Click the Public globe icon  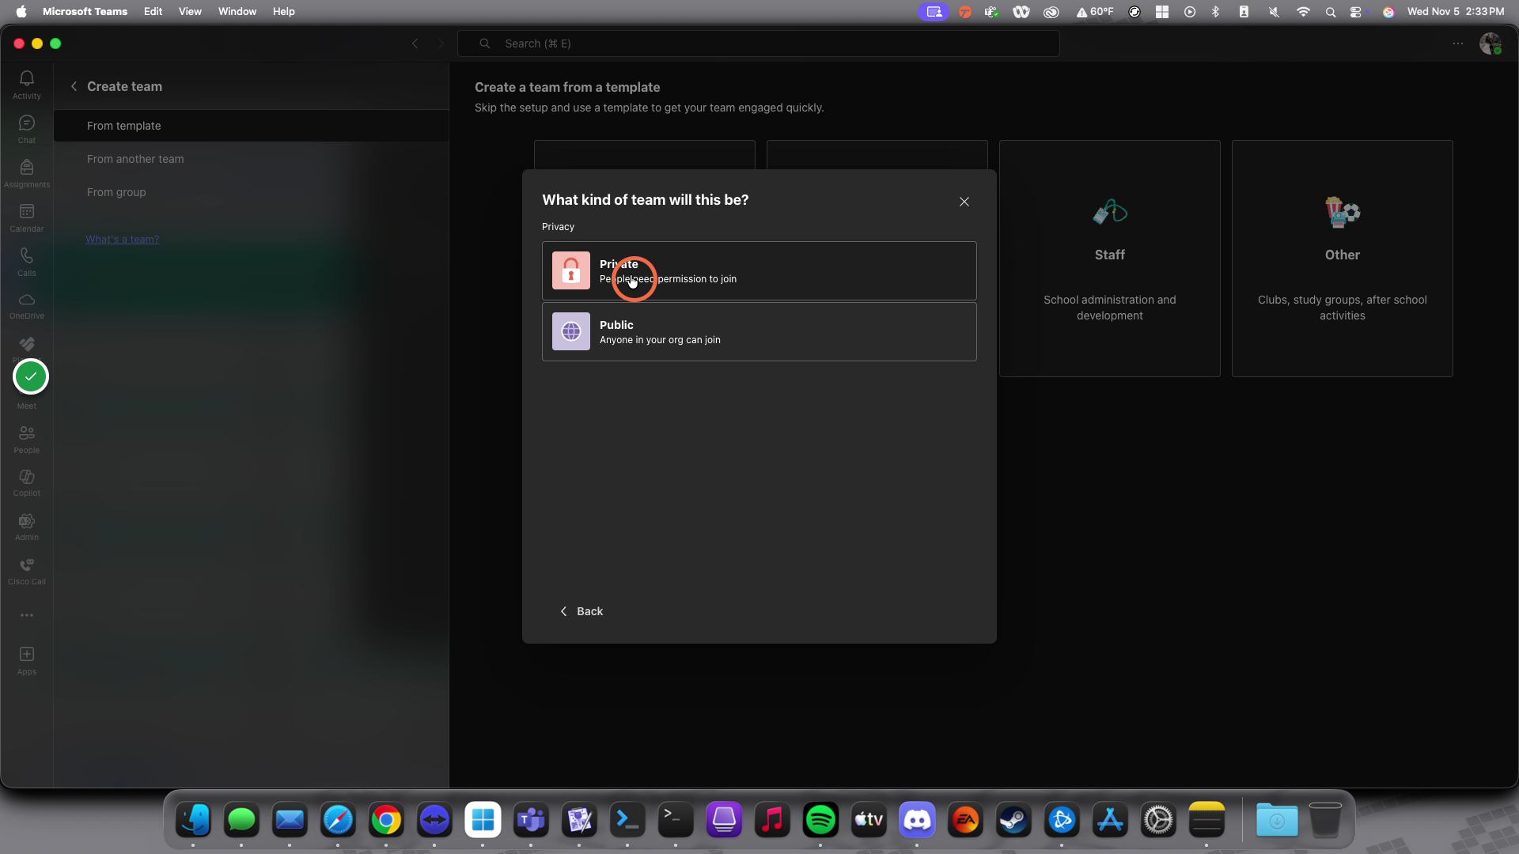coord(571,331)
